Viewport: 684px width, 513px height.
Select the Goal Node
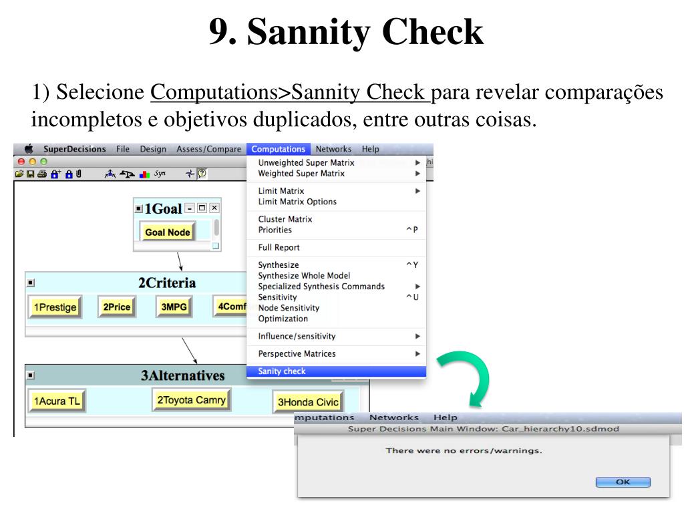(168, 232)
